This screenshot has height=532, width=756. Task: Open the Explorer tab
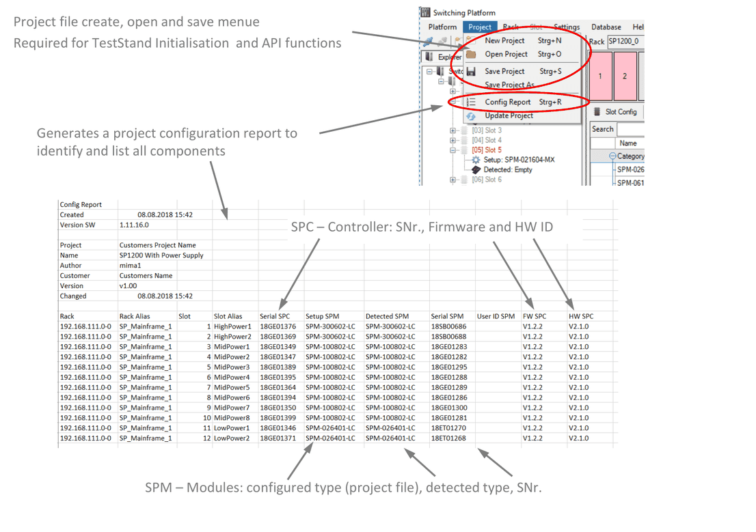pos(442,57)
